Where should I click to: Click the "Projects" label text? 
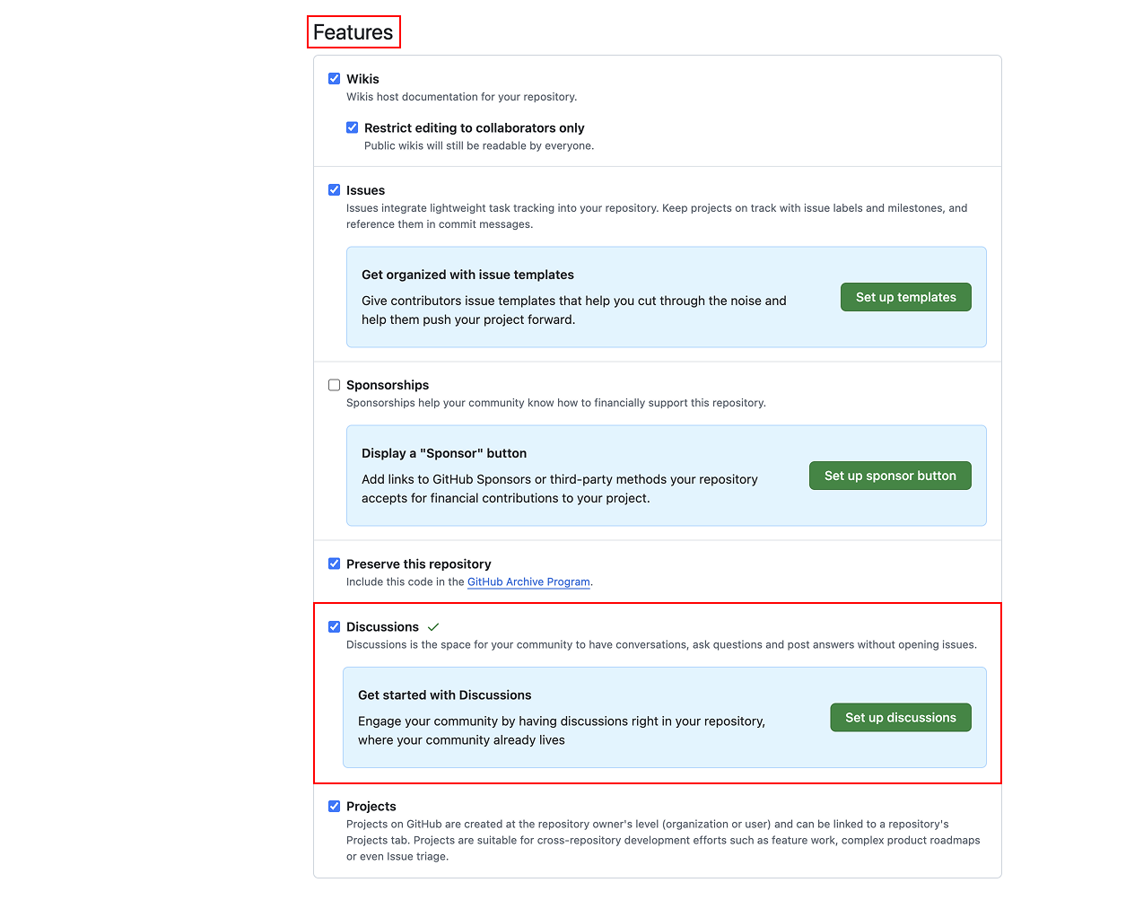pyautogui.click(x=371, y=806)
